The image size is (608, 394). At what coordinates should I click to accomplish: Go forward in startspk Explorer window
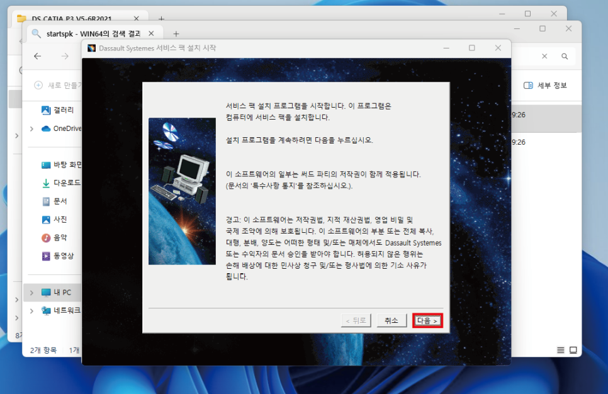[65, 56]
